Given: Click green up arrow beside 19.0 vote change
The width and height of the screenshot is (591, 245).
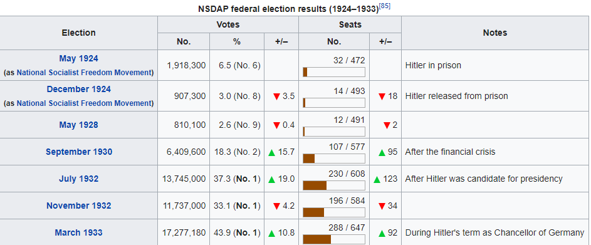Looking at the screenshot, I should tap(271, 179).
